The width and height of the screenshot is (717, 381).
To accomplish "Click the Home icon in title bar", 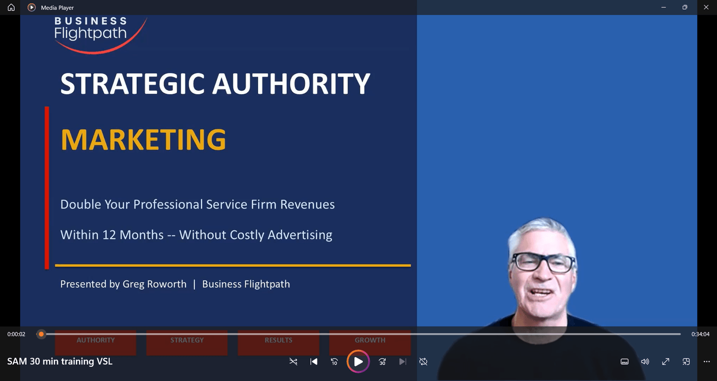I will coord(11,8).
